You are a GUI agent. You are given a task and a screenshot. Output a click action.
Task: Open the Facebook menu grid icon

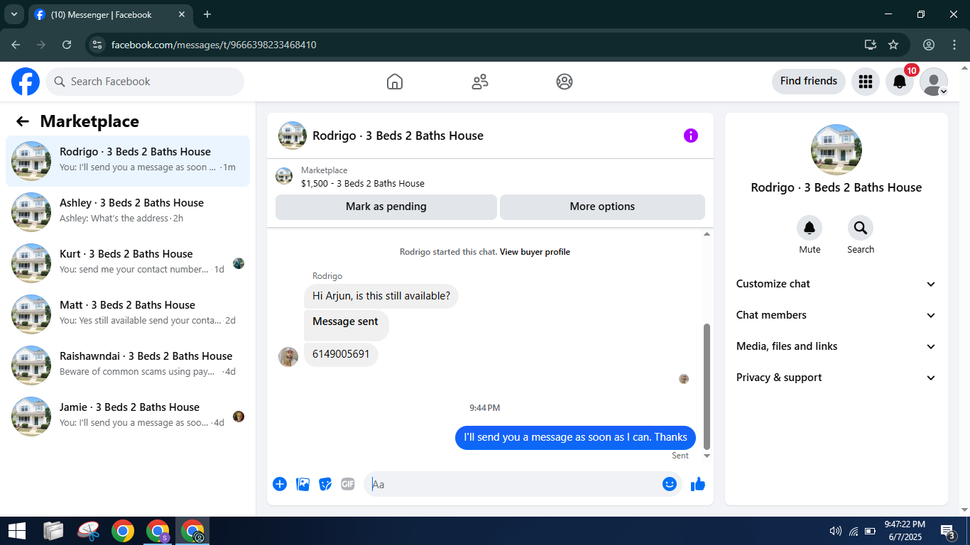865,82
